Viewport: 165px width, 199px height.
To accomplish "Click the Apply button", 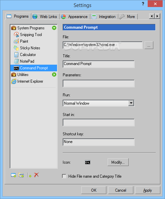I will (148, 190).
